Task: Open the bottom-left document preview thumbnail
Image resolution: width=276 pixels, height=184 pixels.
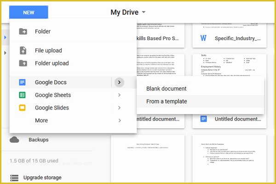Action: click(148, 158)
